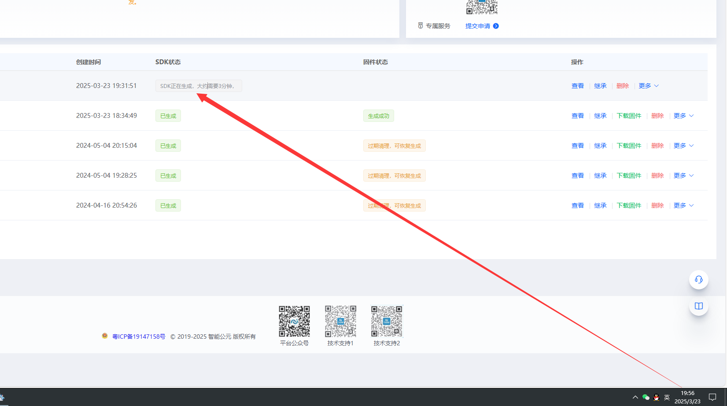Open the 粤ICP备19147158号 link
The height and width of the screenshot is (406, 727).
click(139, 337)
